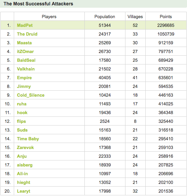Open MadPet player profile link
This screenshot has width=187, height=196.
pyautogui.click(x=25, y=26)
